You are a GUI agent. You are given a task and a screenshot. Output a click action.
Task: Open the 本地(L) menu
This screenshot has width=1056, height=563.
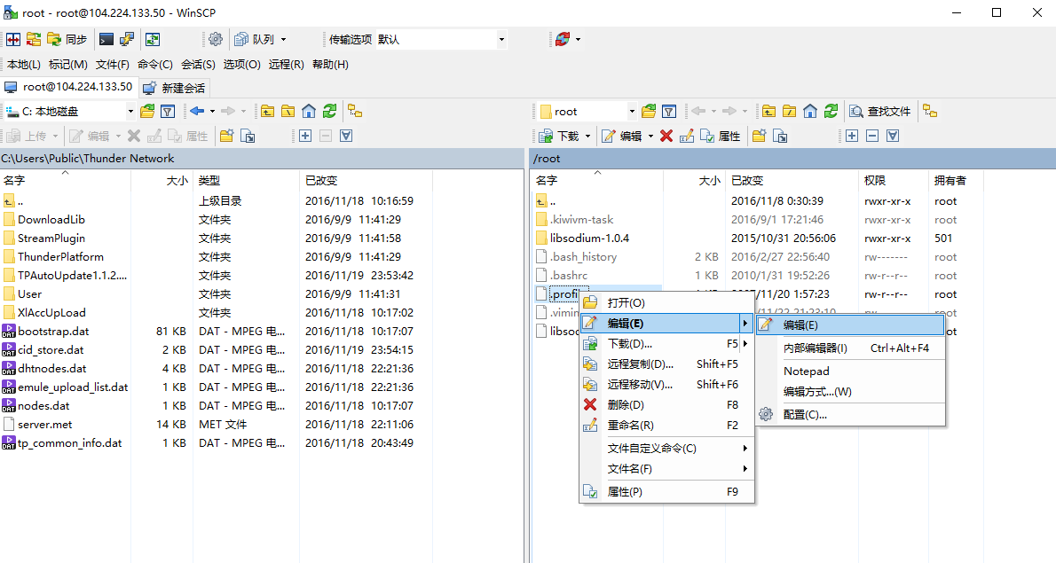(24, 65)
